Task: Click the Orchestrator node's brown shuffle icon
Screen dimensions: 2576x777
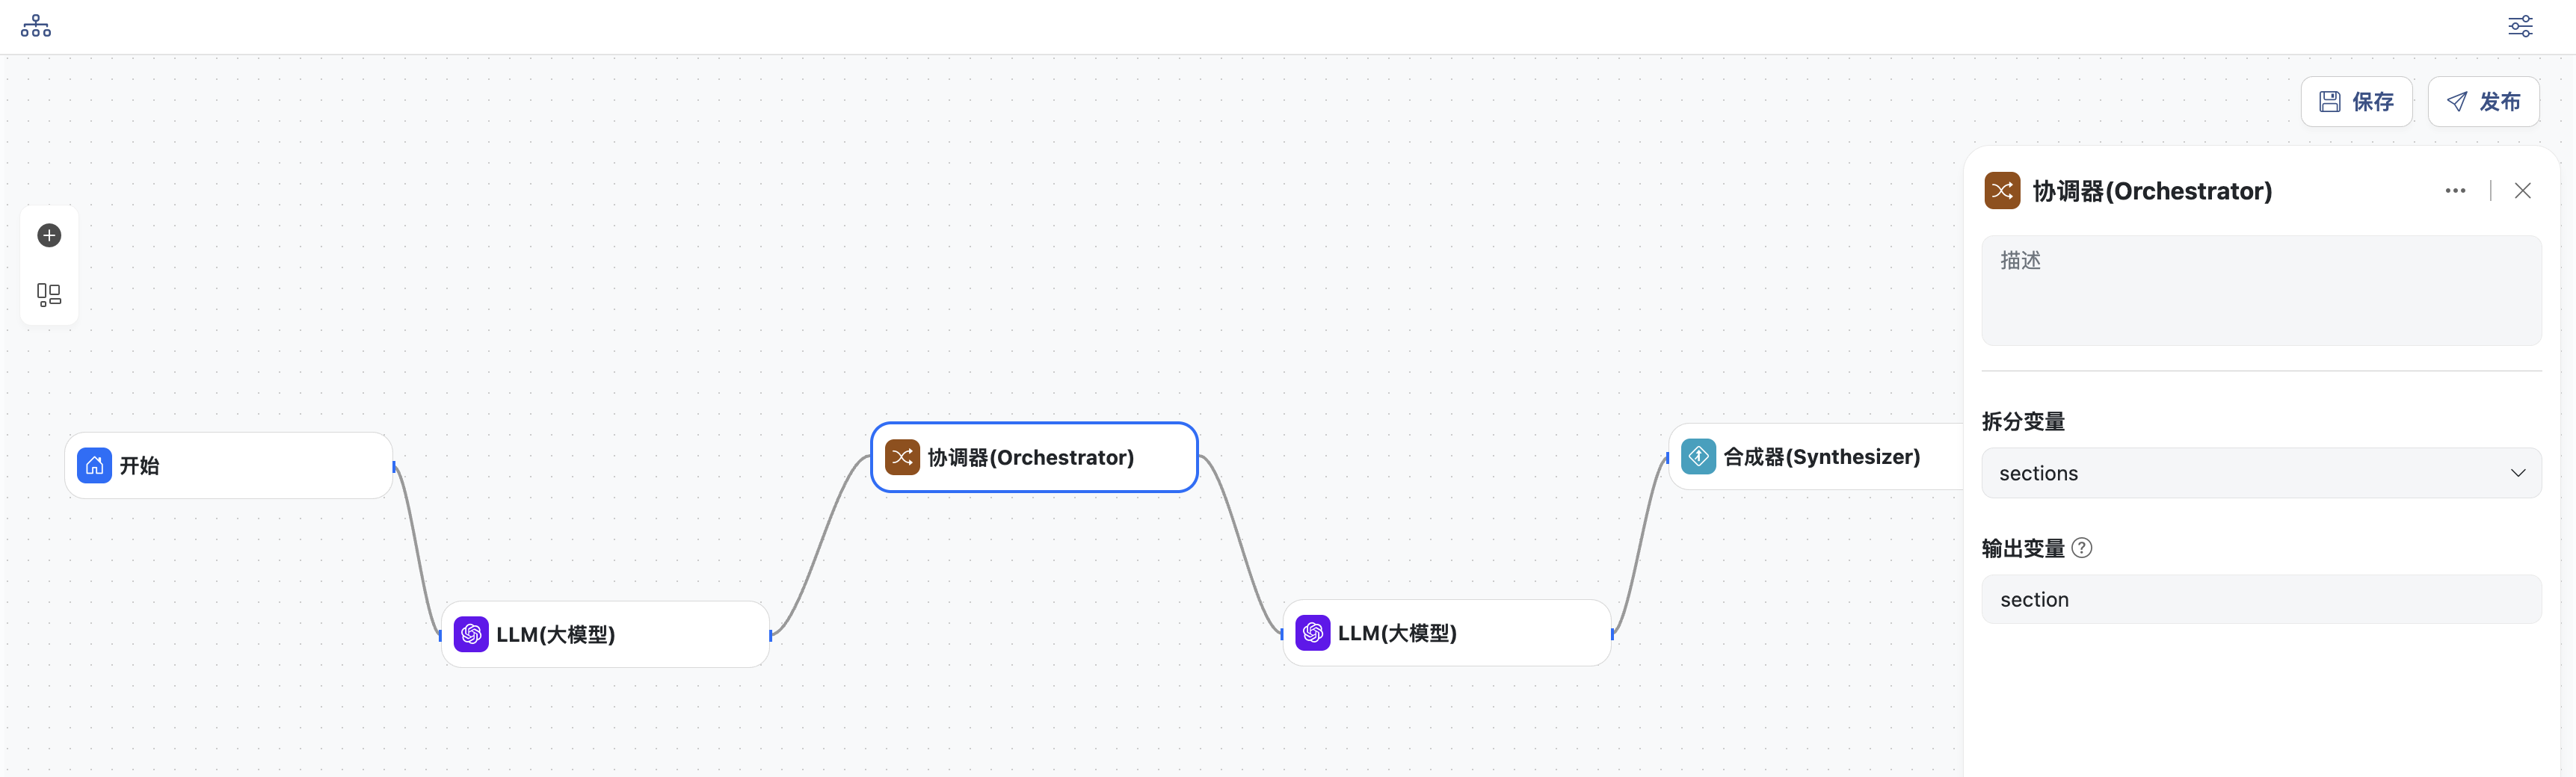Action: (x=902, y=457)
